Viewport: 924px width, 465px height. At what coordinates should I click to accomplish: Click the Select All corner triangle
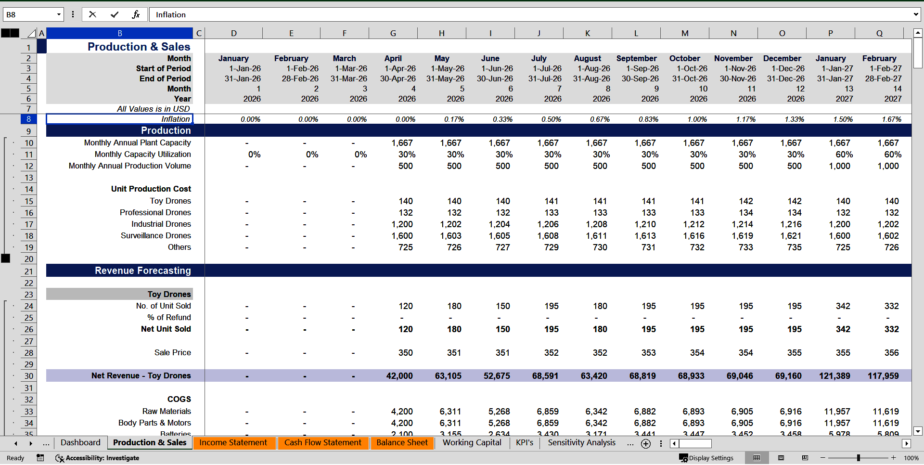click(x=32, y=33)
